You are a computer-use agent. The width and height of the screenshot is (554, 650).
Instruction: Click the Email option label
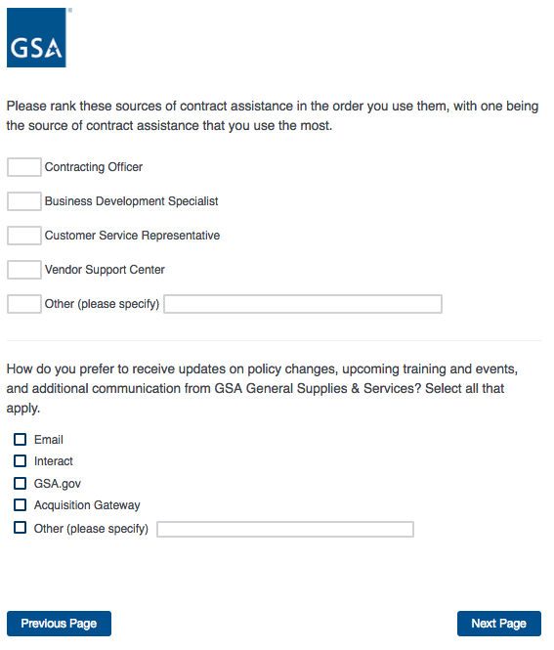click(x=49, y=440)
